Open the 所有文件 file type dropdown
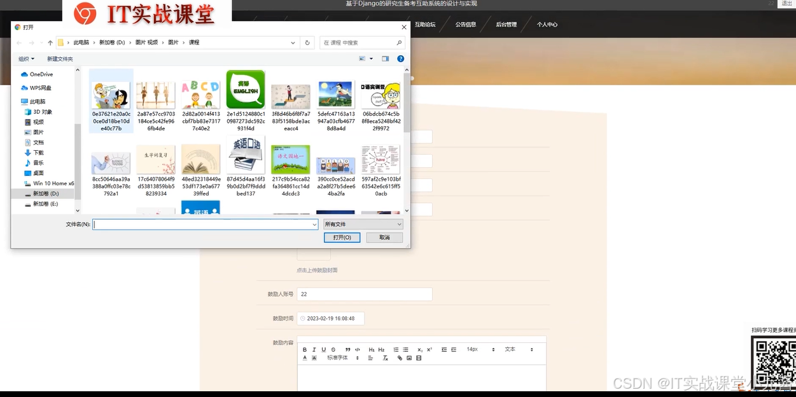The width and height of the screenshot is (796, 397). [x=362, y=224]
